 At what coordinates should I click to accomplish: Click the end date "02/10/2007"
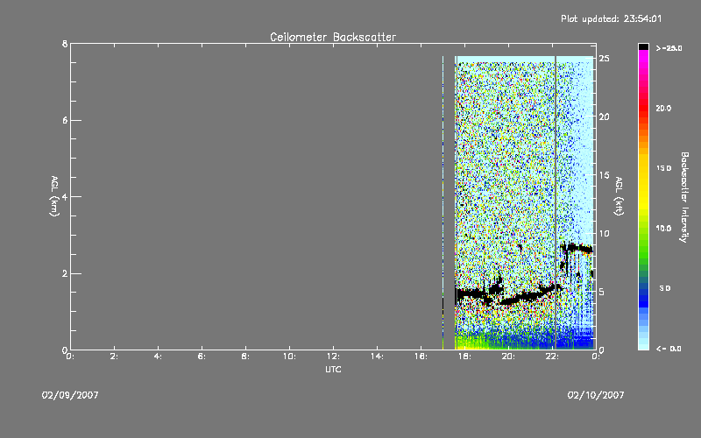click(x=596, y=395)
